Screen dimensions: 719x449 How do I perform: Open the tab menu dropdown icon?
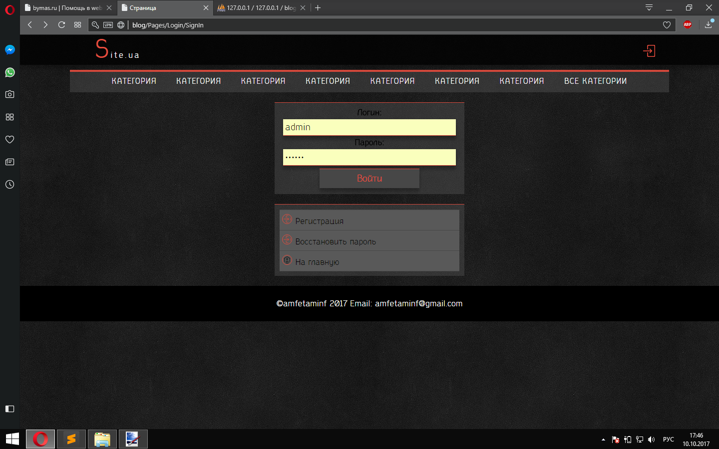click(x=649, y=7)
